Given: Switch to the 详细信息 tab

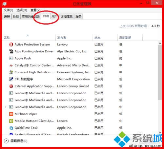Looking at the screenshot, I should (x=67, y=17).
